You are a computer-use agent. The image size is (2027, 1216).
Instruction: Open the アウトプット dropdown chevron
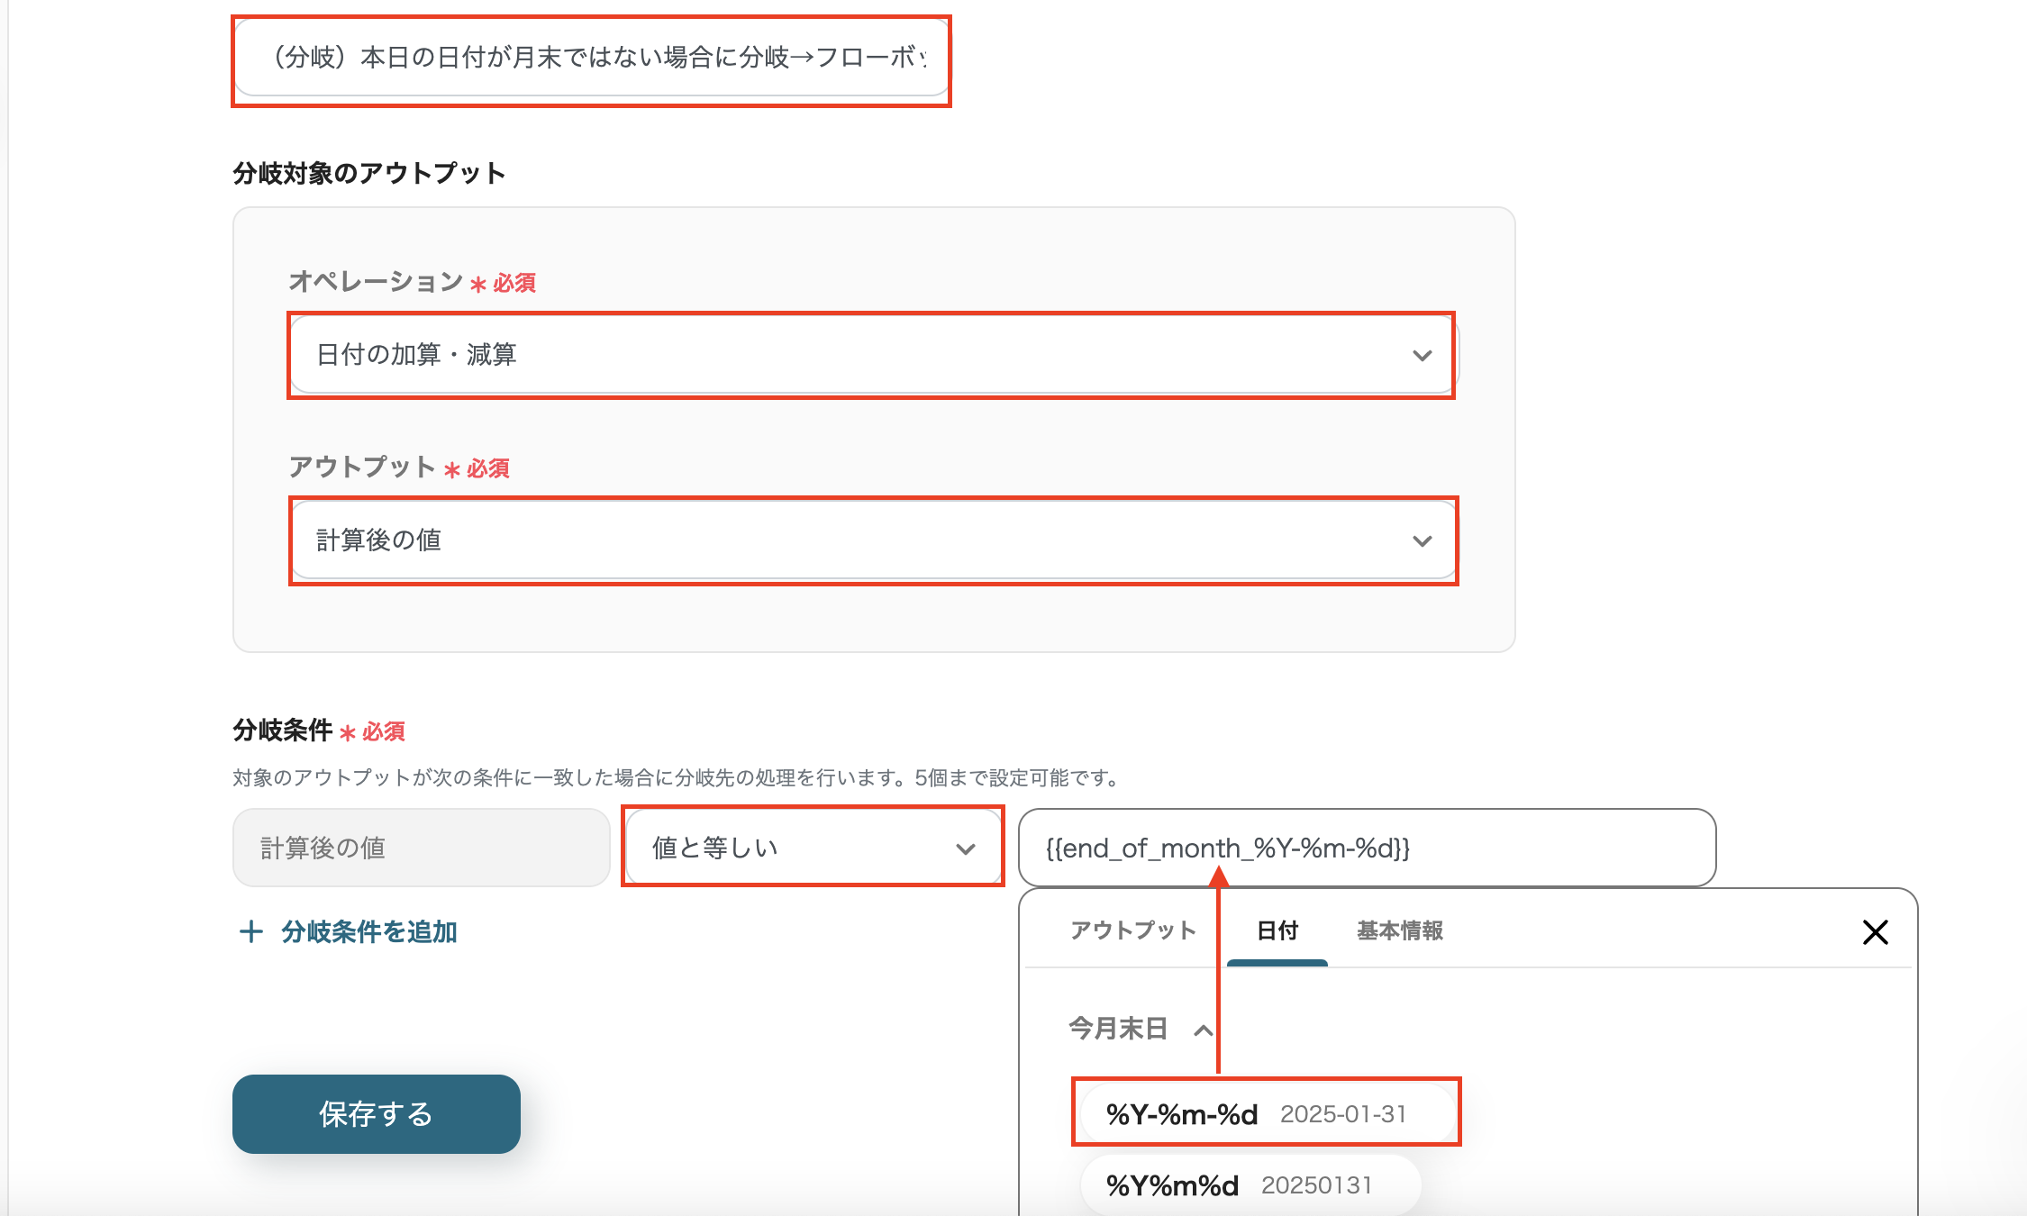pyautogui.click(x=1422, y=541)
